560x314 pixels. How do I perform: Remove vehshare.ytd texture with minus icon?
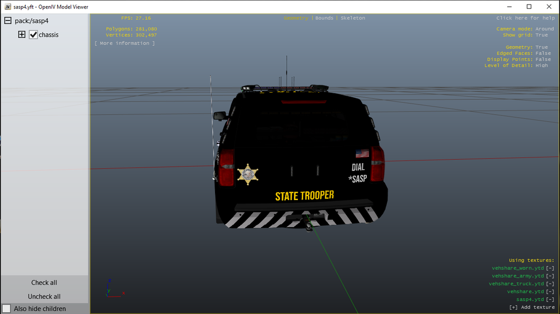[x=550, y=292]
